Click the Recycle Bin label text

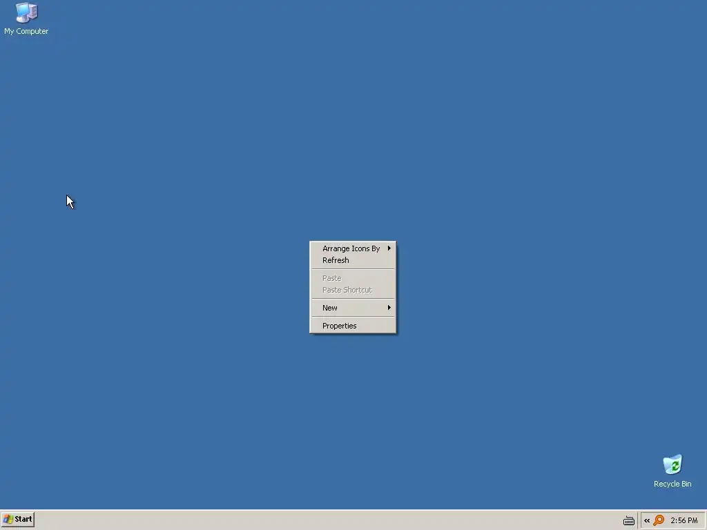(672, 484)
